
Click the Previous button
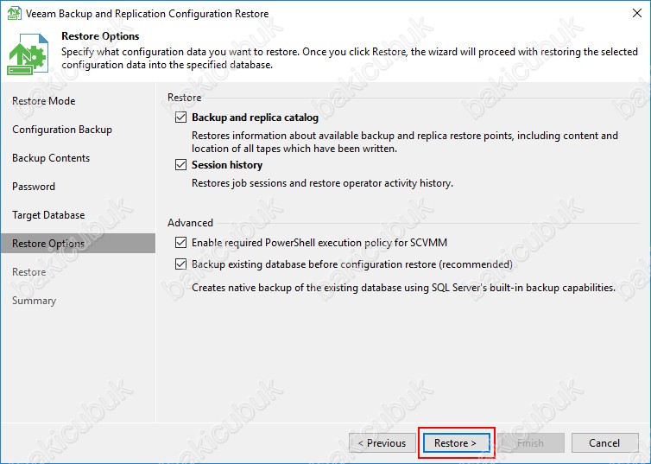pos(382,442)
